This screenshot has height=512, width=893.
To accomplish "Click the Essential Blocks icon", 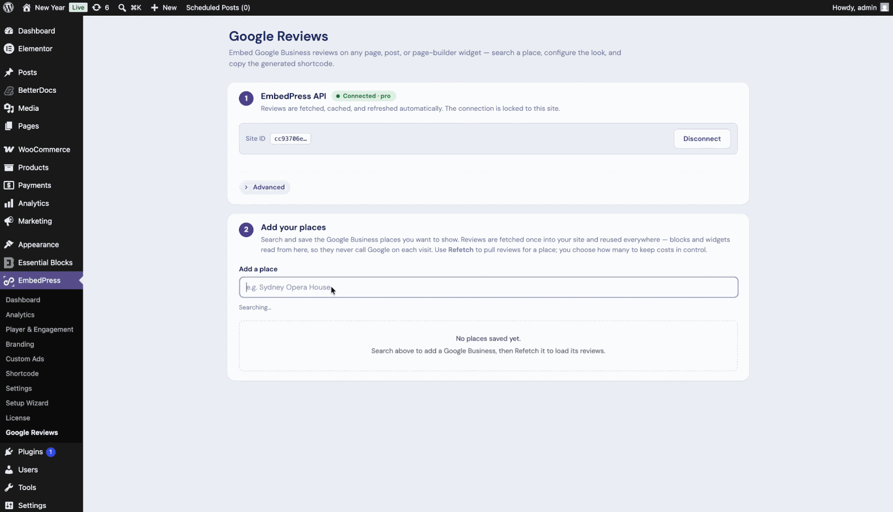I will [x=9, y=262].
